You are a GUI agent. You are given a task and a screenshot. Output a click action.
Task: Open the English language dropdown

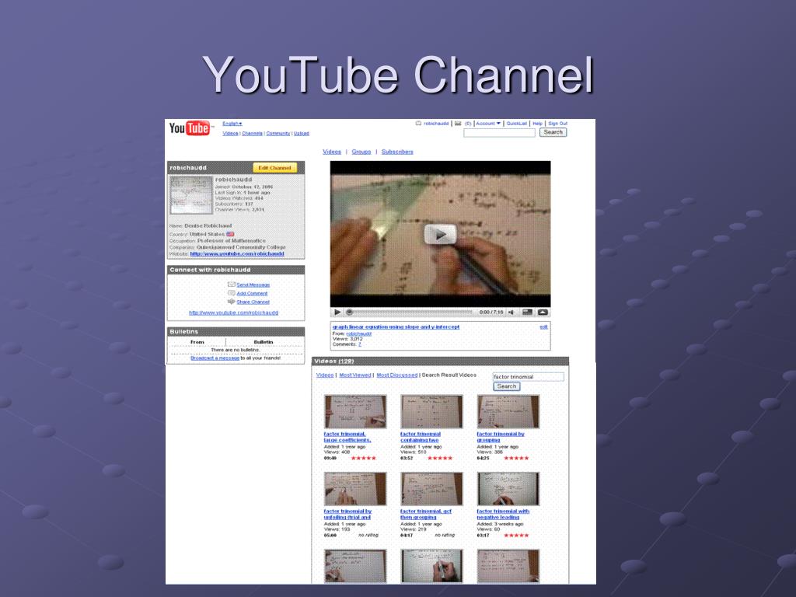pyautogui.click(x=232, y=124)
